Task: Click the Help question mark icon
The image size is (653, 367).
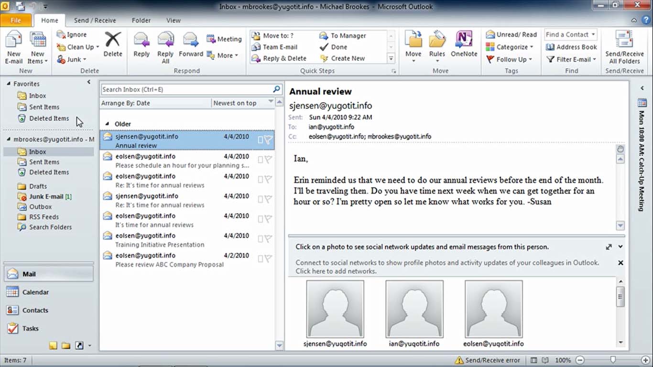Action: coord(647,21)
